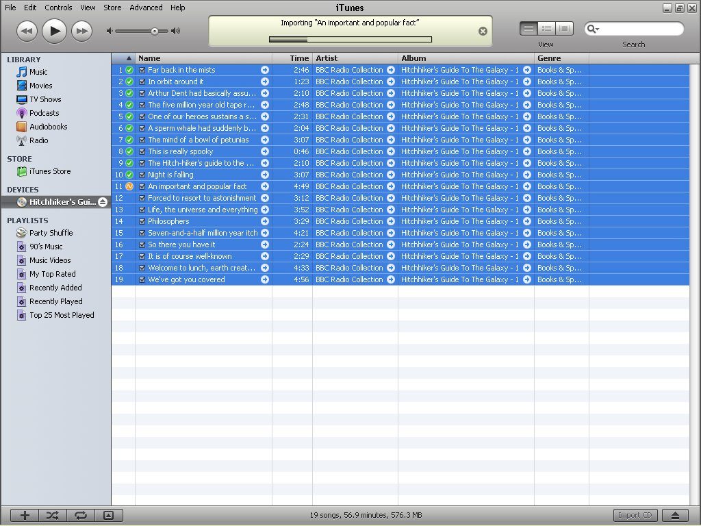Image resolution: width=701 pixels, height=526 pixels.
Task: Click album arrow in "We've got you covered" row
Action: [527, 279]
